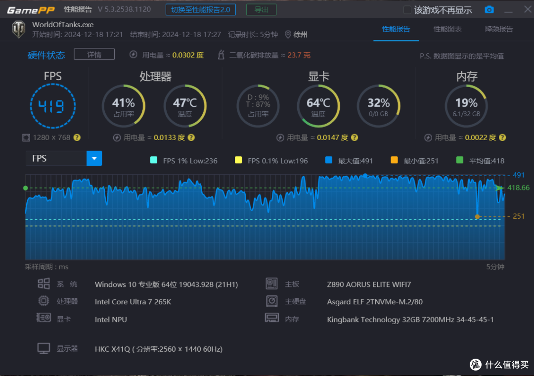Image resolution: width=534 pixels, height=376 pixels.
Task: Click the processor 41% usage gauge
Action: tap(124, 106)
